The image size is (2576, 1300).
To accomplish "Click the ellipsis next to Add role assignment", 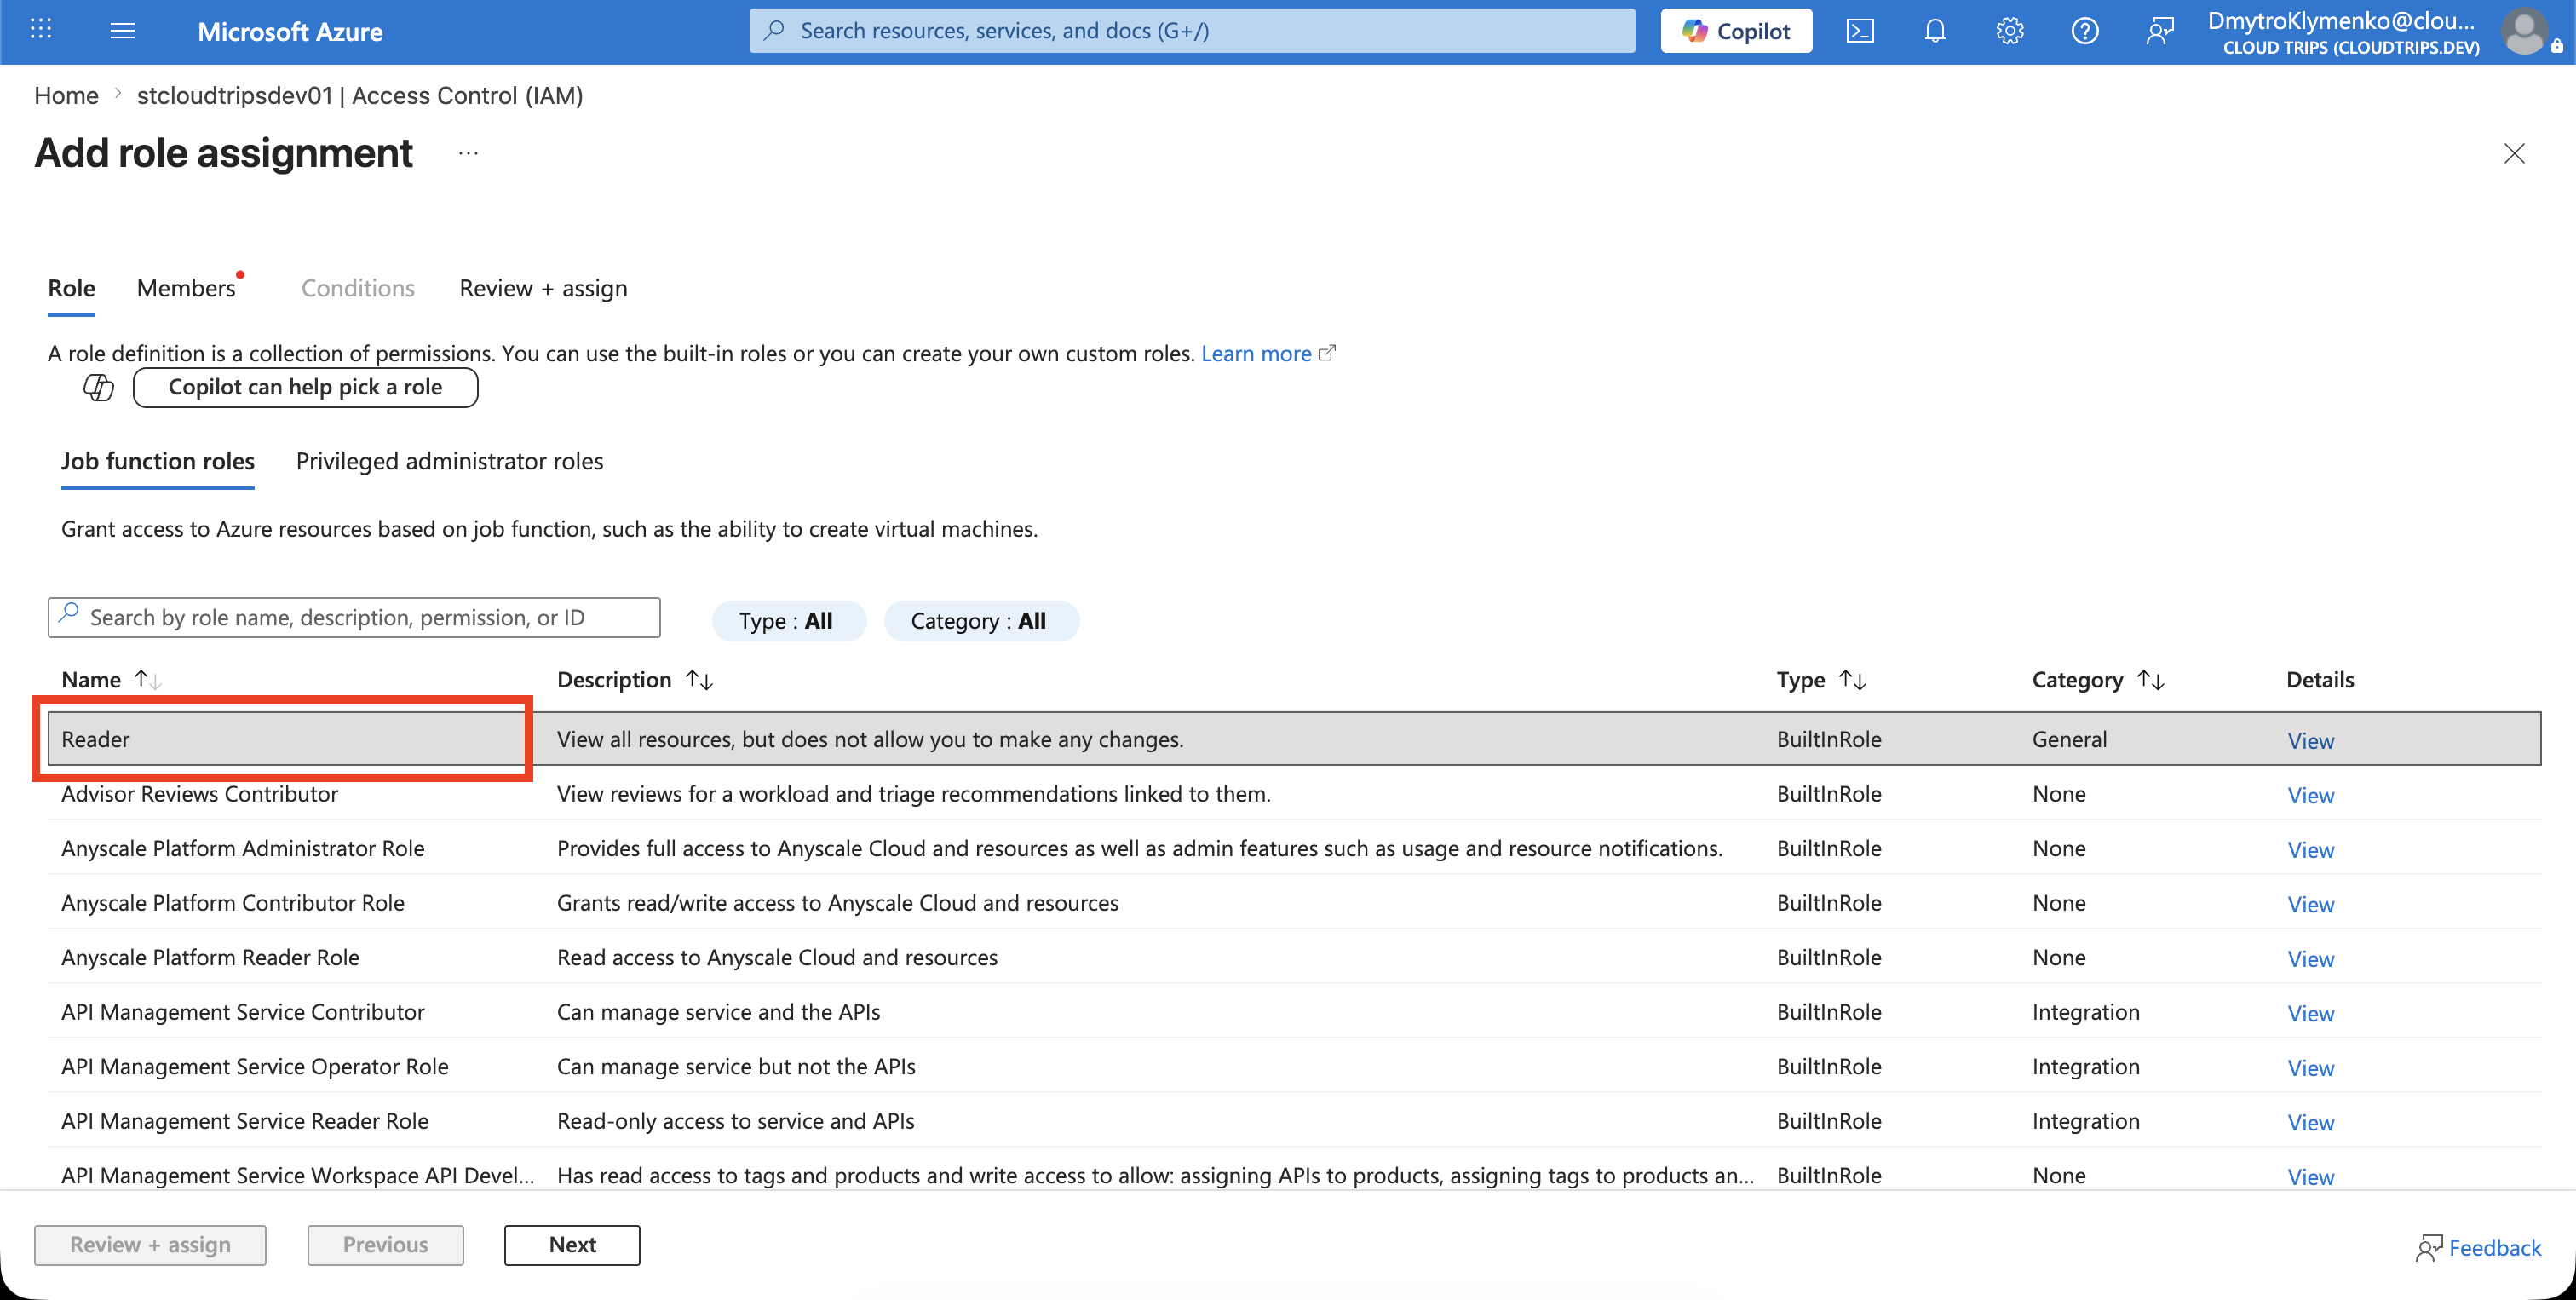I will pyautogui.click(x=468, y=153).
